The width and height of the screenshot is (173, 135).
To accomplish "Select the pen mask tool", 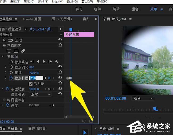I will click(x=23, y=51).
